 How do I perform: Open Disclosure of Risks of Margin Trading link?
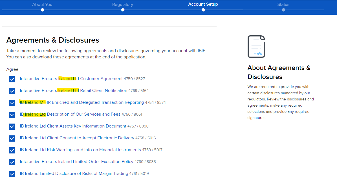[74, 173]
